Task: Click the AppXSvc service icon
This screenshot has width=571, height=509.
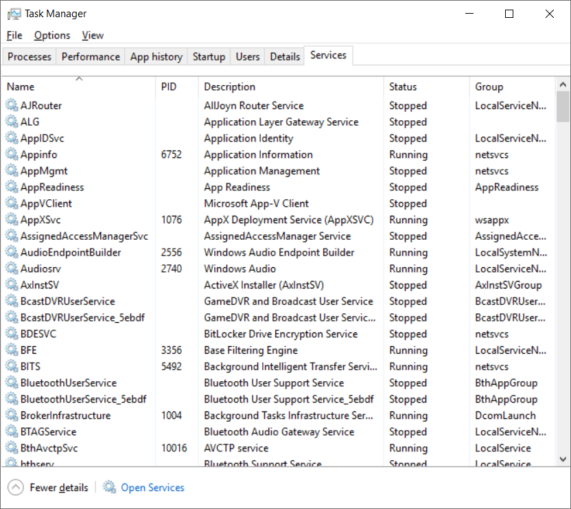Action: (12, 220)
